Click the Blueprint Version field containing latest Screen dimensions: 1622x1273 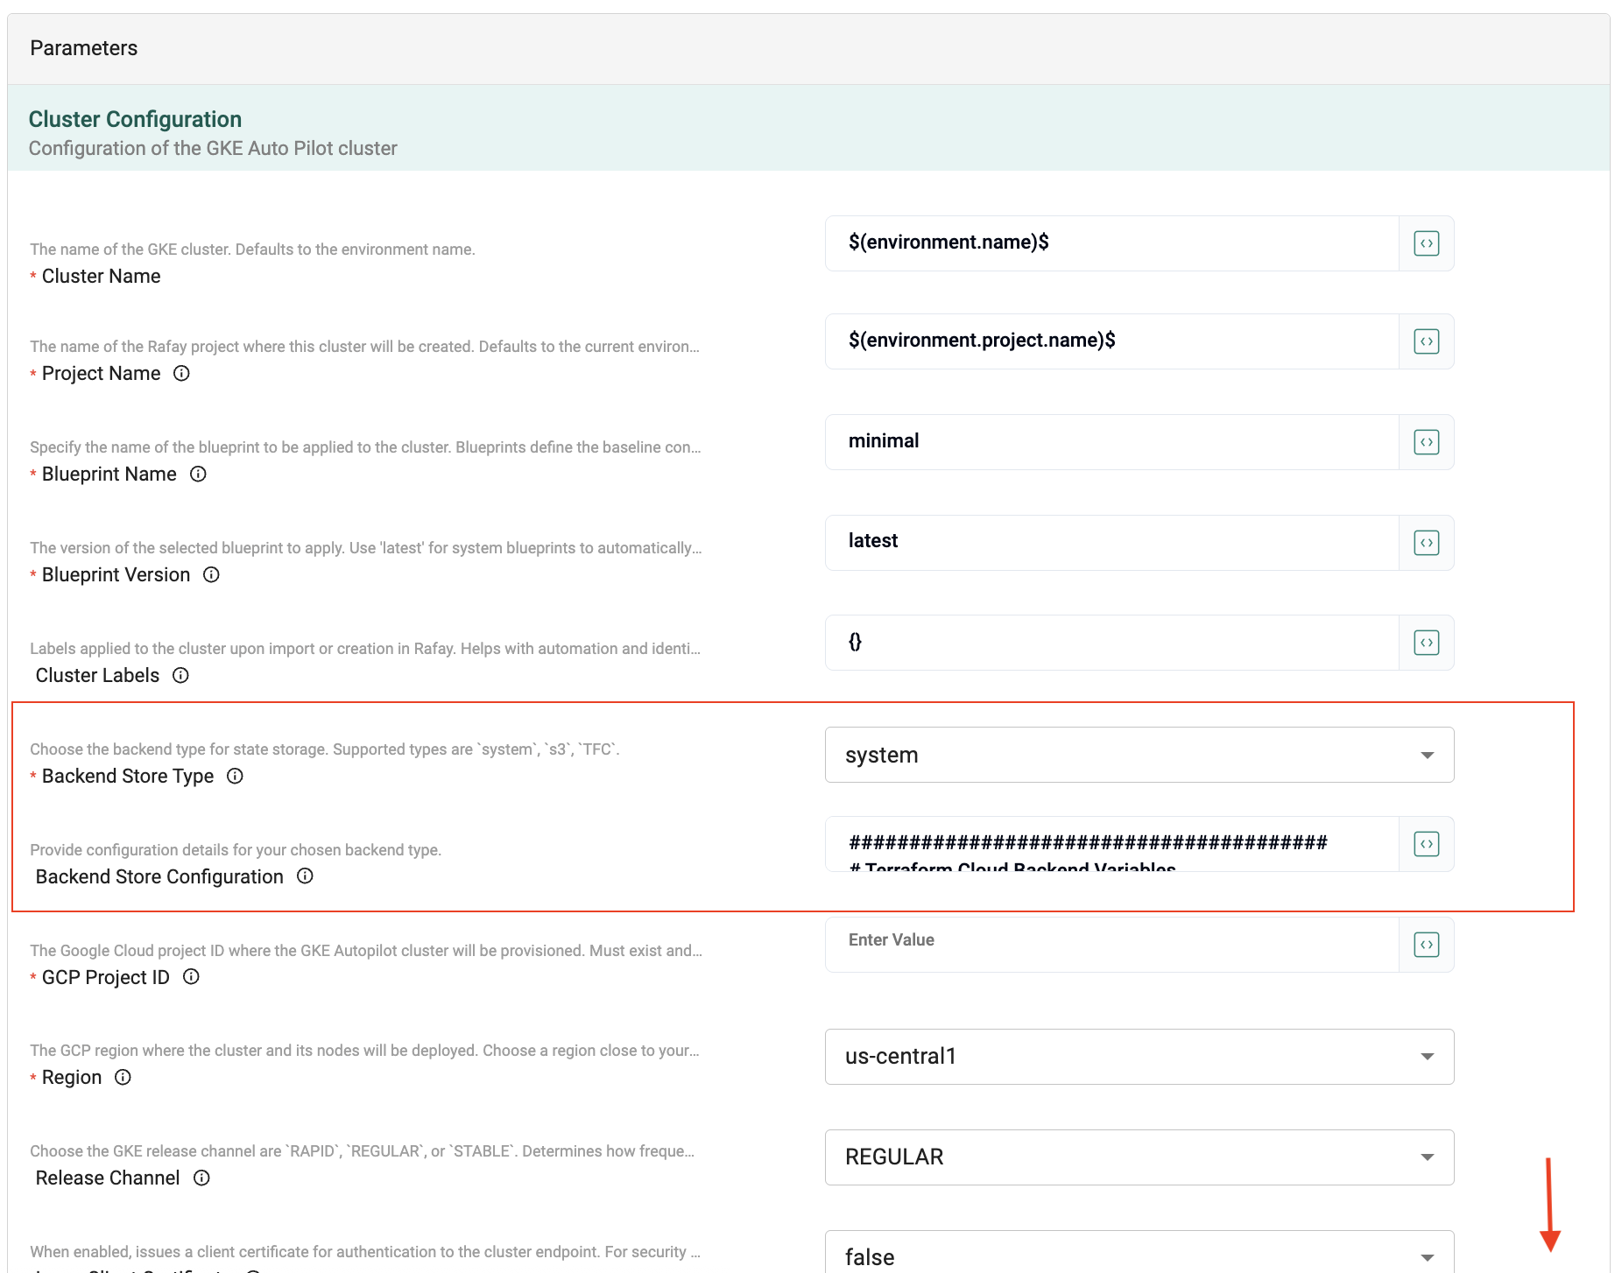pyautogui.click(x=1111, y=543)
